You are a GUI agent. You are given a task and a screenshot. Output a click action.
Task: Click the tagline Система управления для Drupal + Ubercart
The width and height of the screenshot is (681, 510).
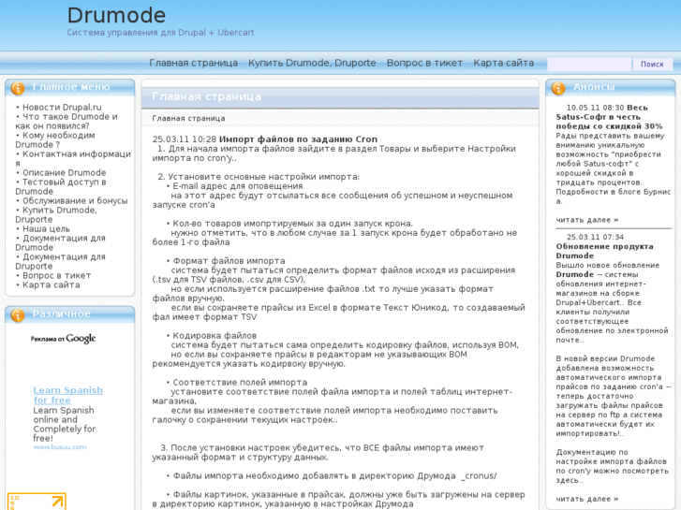click(160, 33)
